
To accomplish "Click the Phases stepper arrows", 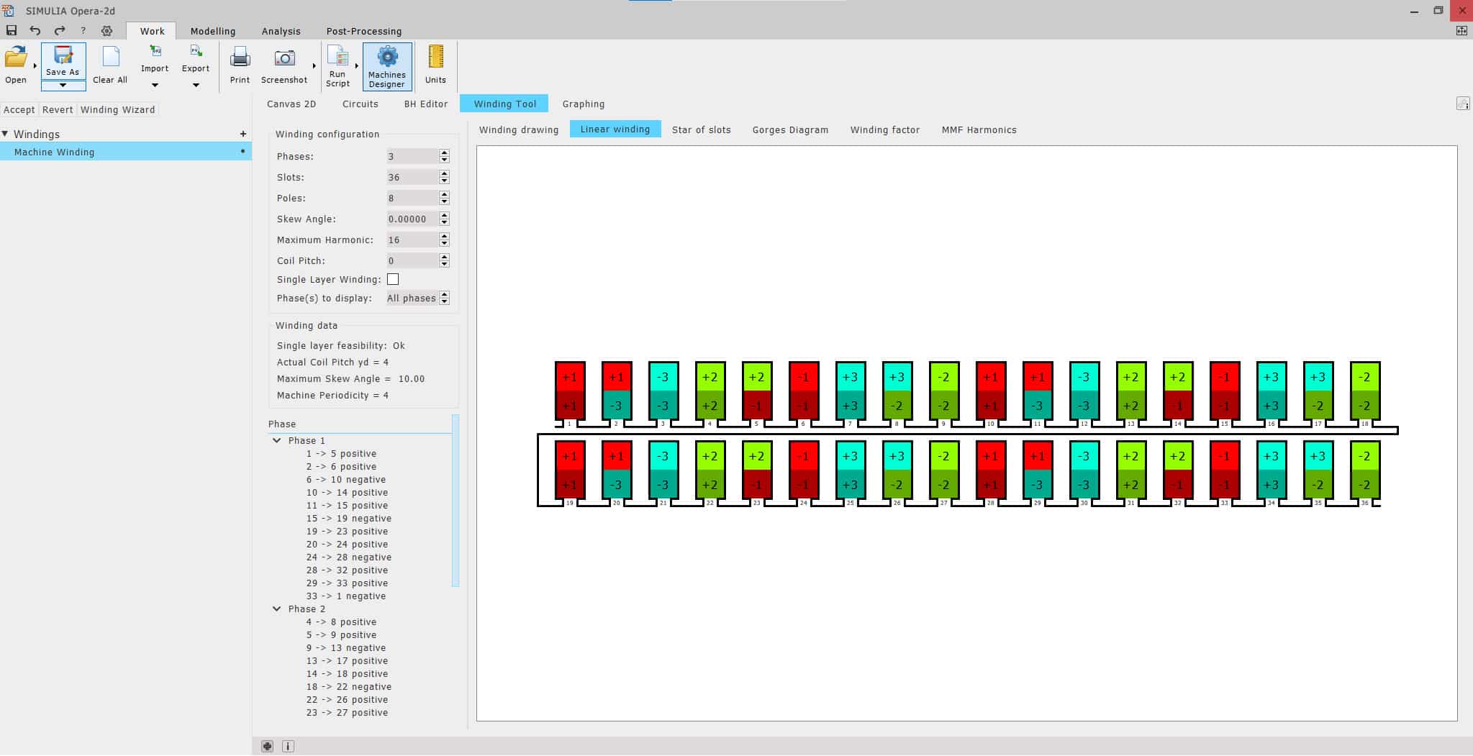I will [445, 156].
